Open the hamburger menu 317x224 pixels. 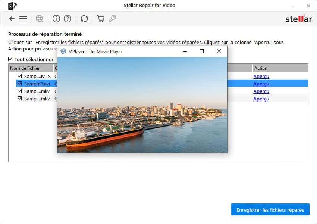(x=23, y=18)
